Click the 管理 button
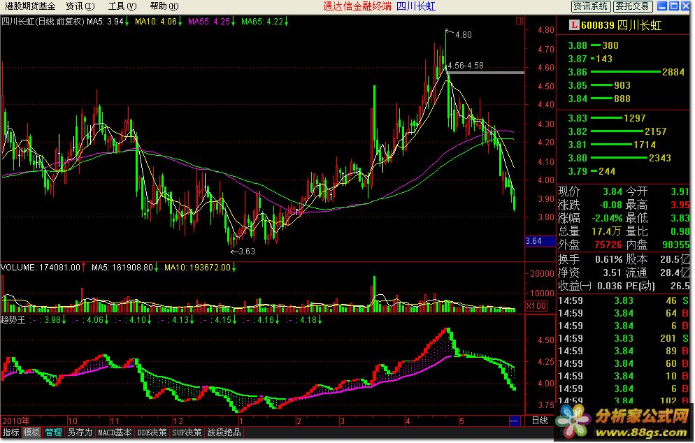 pyautogui.click(x=53, y=433)
